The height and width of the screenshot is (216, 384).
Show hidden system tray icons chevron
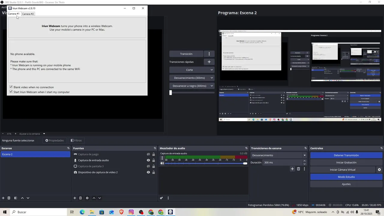click(333, 212)
